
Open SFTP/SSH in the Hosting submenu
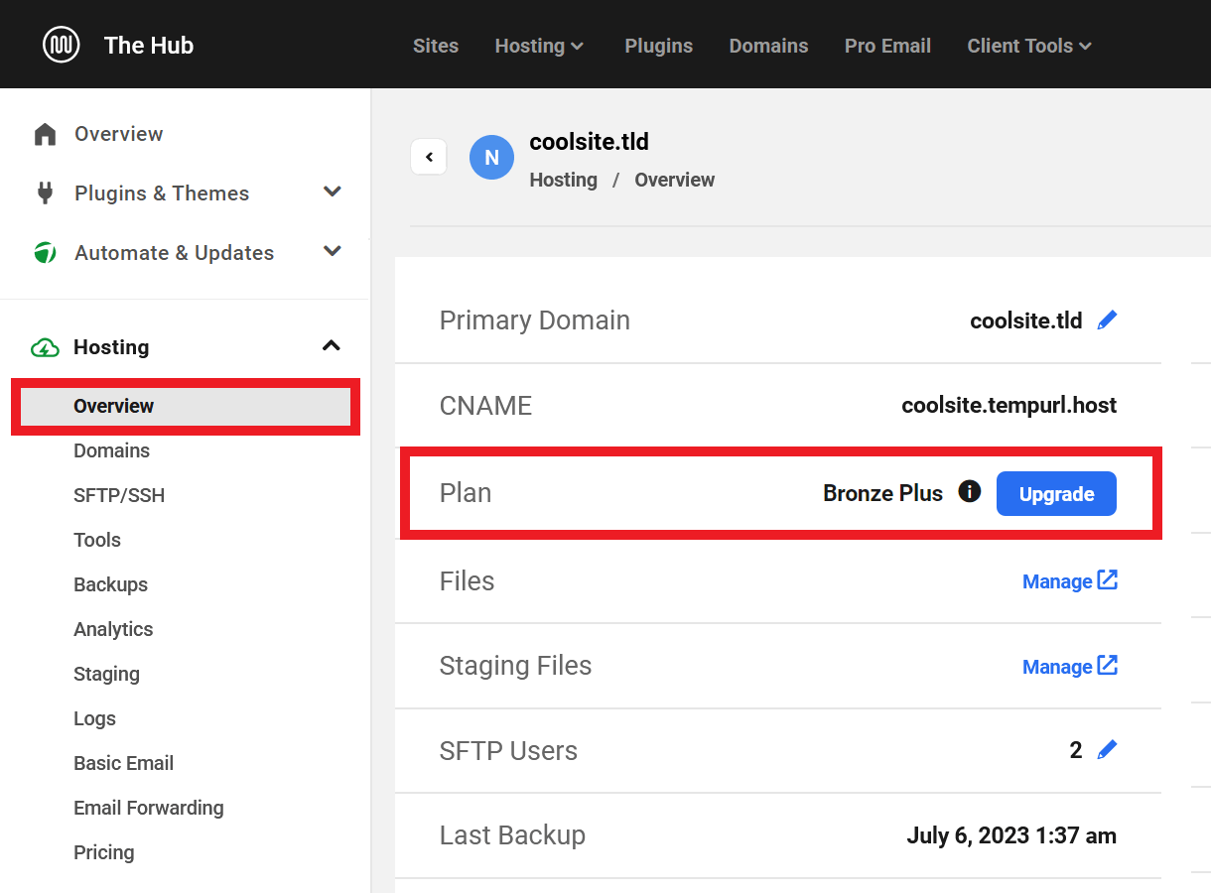pyautogui.click(x=119, y=495)
